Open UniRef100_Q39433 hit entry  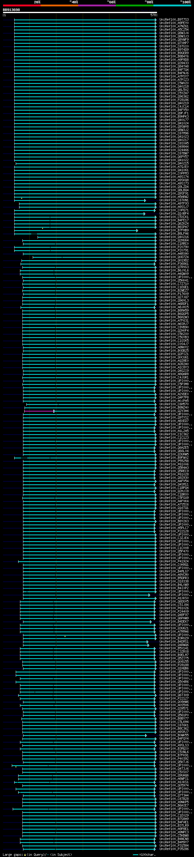tap(174, 63)
